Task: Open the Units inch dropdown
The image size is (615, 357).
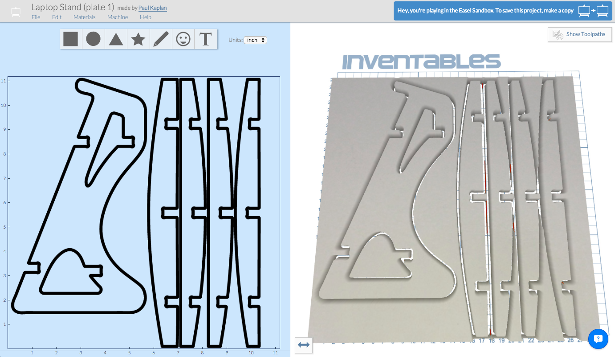Action: click(x=255, y=40)
